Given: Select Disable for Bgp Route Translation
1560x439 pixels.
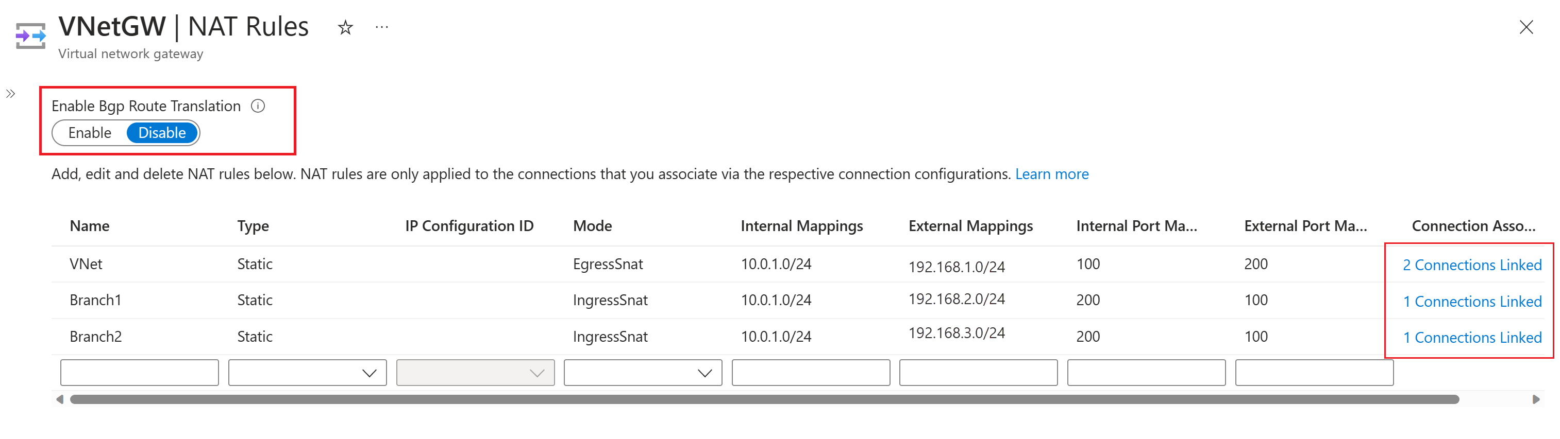Looking at the screenshot, I should click(162, 133).
